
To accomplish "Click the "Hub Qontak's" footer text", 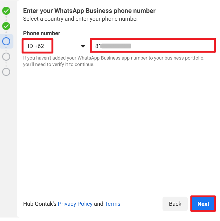I will coord(40,204).
